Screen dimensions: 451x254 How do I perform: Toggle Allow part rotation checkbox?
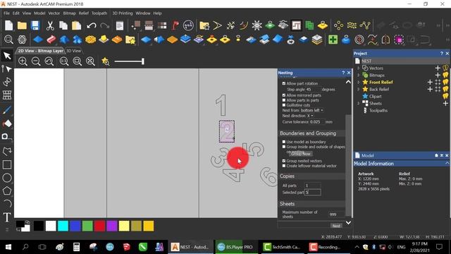[x=284, y=83]
